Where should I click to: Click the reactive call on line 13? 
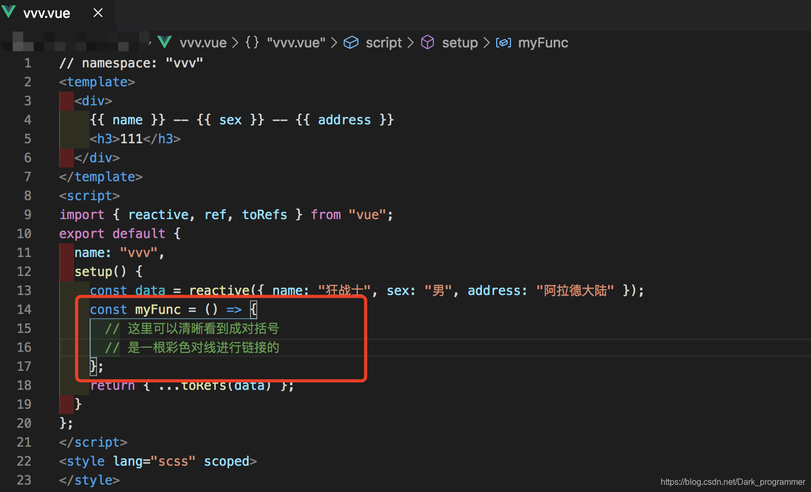[x=219, y=291]
